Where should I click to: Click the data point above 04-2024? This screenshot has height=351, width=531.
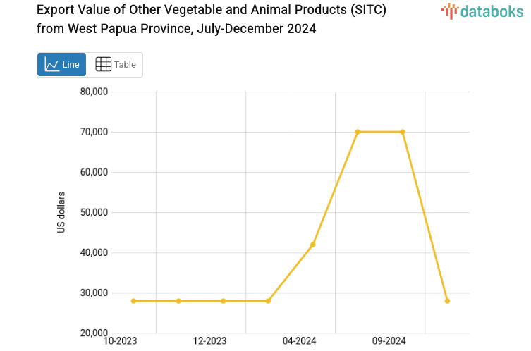[313, 245]
